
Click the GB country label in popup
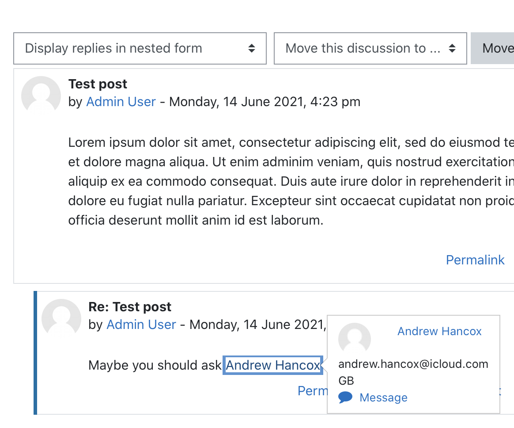coord(346,381)
